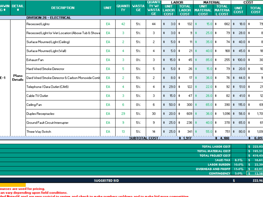Click the TOTAL PROJECT COST label
This screenshot has height=197, width=263.
[x=215, y=155]
